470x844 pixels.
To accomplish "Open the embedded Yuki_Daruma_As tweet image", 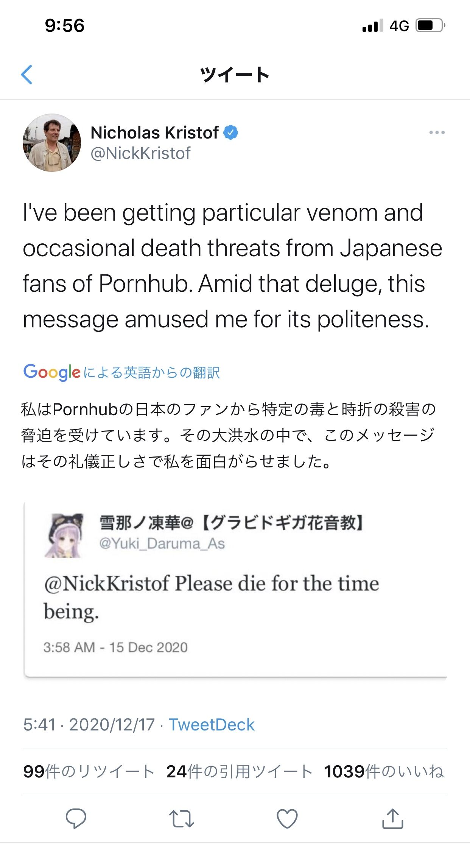I will pos(235,589).
